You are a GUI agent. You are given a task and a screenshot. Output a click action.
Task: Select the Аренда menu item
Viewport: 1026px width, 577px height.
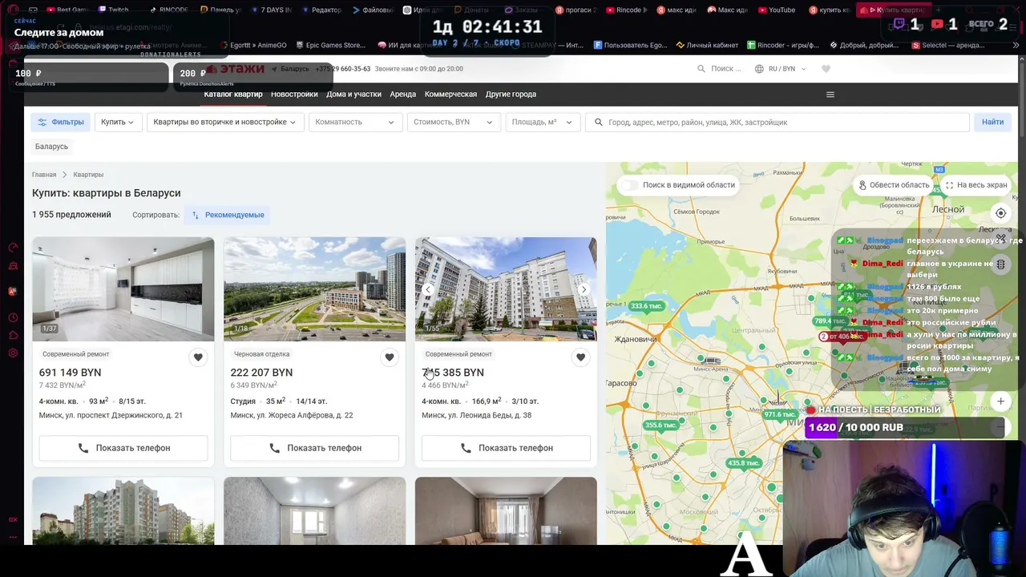[x=403, y=95]
